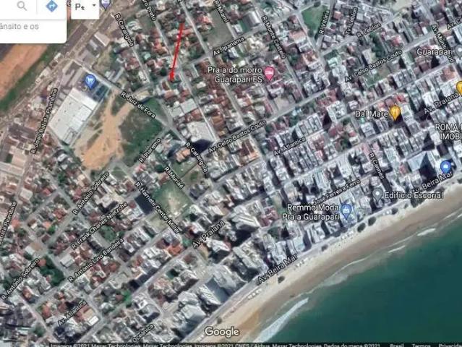Open directions via the blue diamond icon
Screen dimensions: 462x347
click(x=51, y=6)
